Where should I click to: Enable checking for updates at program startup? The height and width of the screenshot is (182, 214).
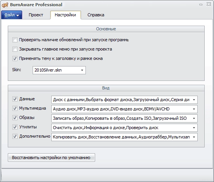tap(15, 40)
